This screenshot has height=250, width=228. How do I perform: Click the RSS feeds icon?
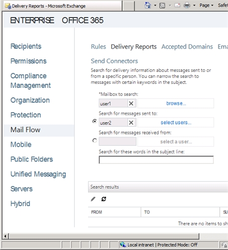click(162, 5)
